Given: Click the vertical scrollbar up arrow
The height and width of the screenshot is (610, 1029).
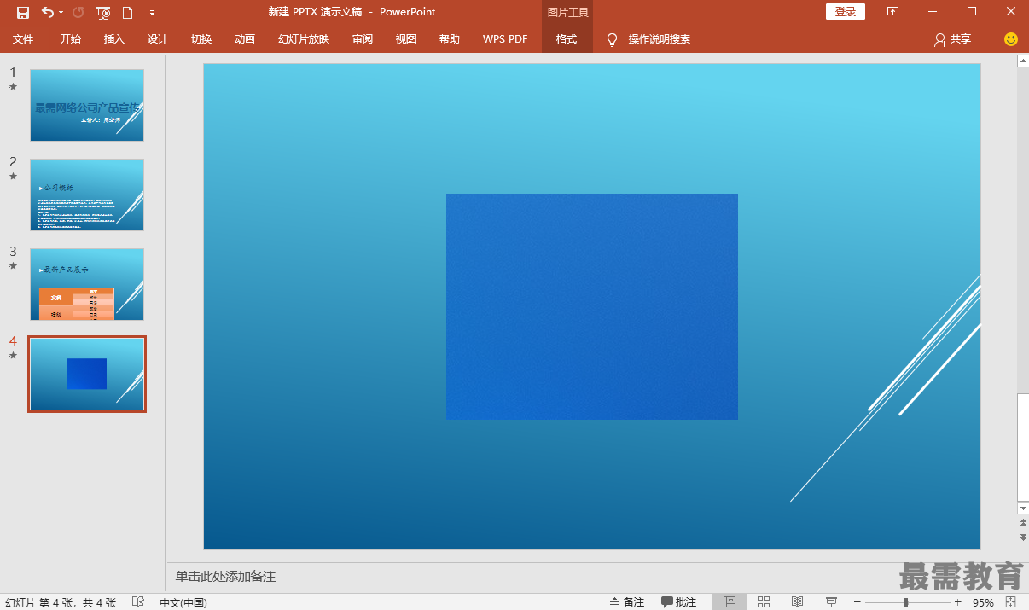Looking at the screenshot, I should pos(1023,61).
